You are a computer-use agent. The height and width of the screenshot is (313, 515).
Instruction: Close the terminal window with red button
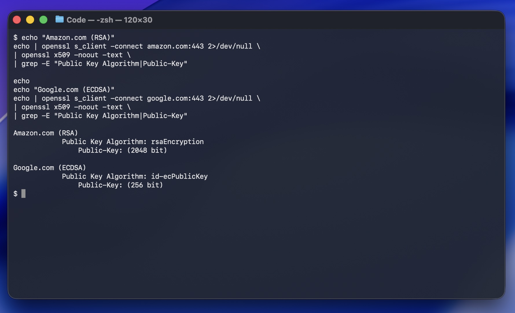coord(17,20)
